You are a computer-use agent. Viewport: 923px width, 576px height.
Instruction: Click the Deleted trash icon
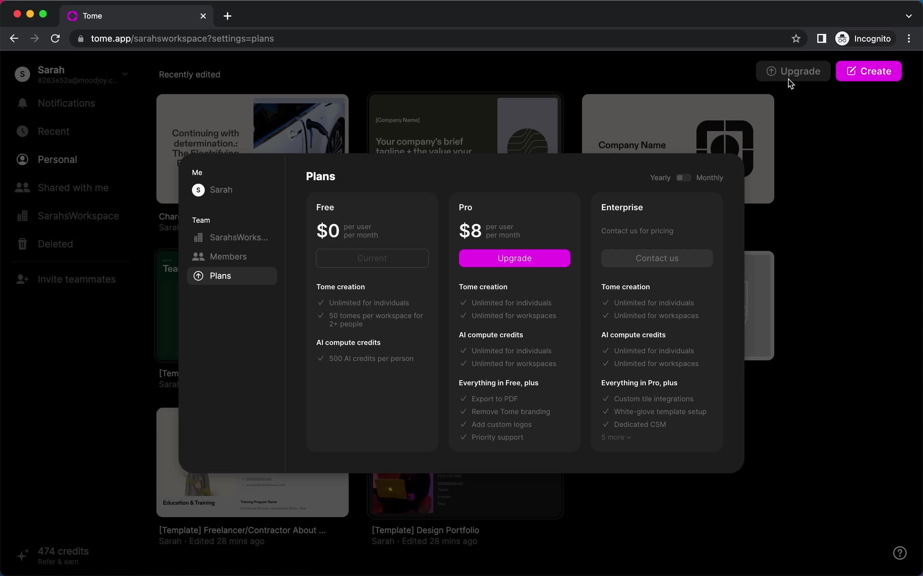[22, 244]
